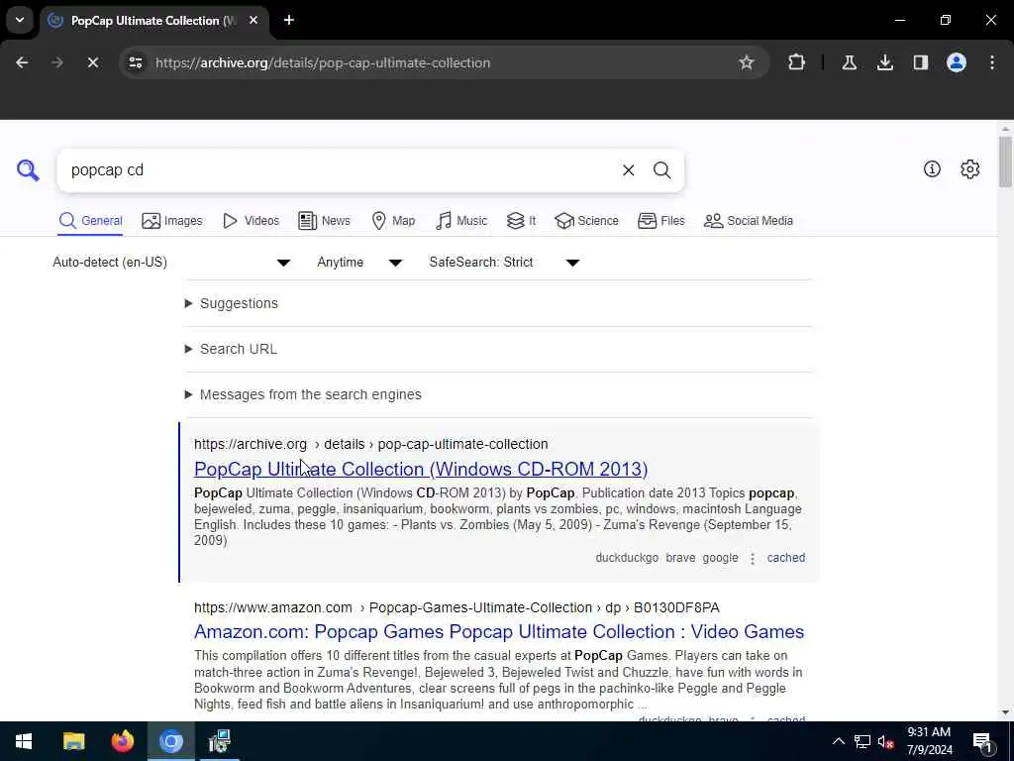Open site information icon in address bar
This screenshot has height=761, width=1014.
(135, 62)
